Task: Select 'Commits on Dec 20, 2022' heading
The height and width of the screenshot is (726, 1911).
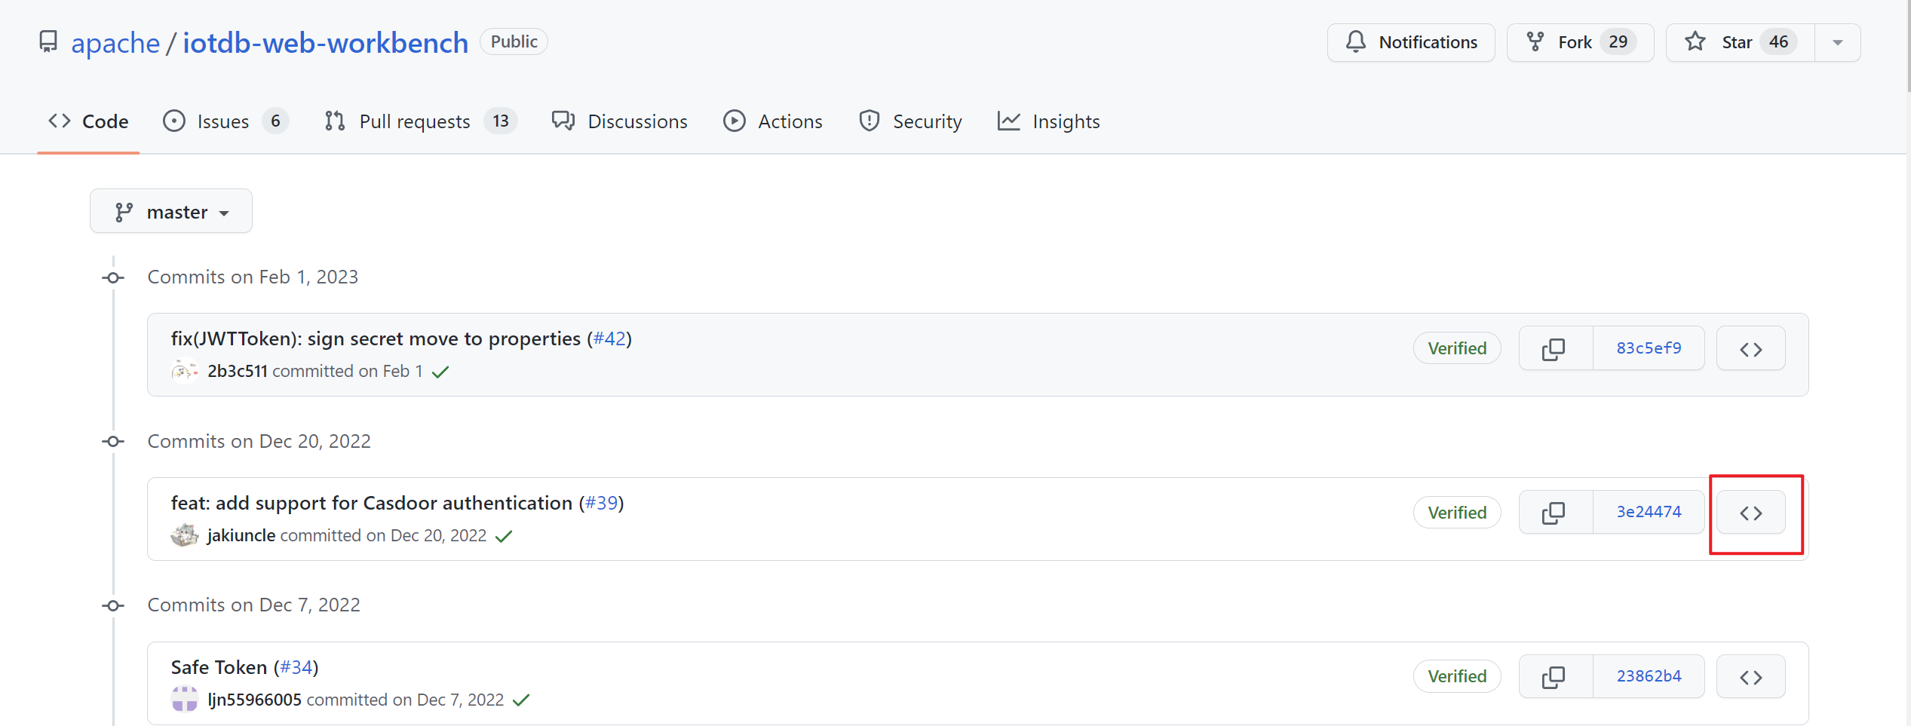Action: coord(259,442)
